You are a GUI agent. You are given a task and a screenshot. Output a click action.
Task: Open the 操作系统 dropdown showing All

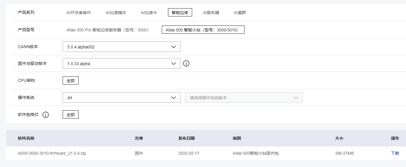click(122, 97)
